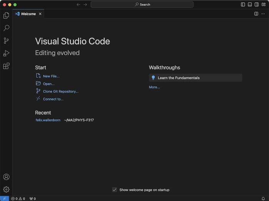The height and width of the screenshot is (201, 269).
Task: Click the lightbulb icon in Learn the Fundamentals
Action: (153, 78)
